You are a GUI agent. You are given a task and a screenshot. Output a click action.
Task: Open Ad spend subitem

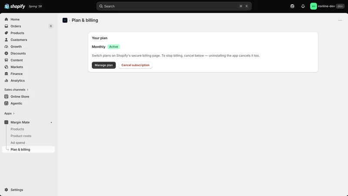[18, 143]
